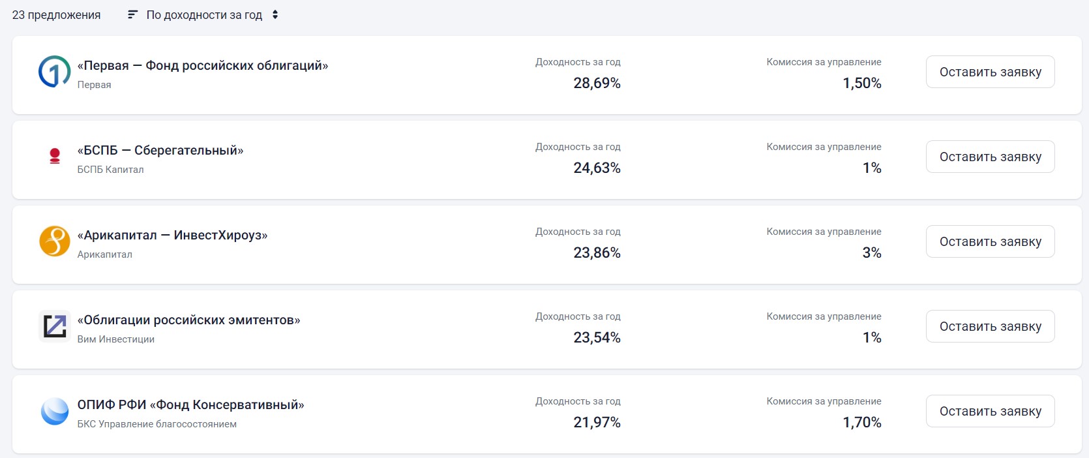
Task: Open «БСПБ — Сберегательный» fund title
Action: (160, 150)
